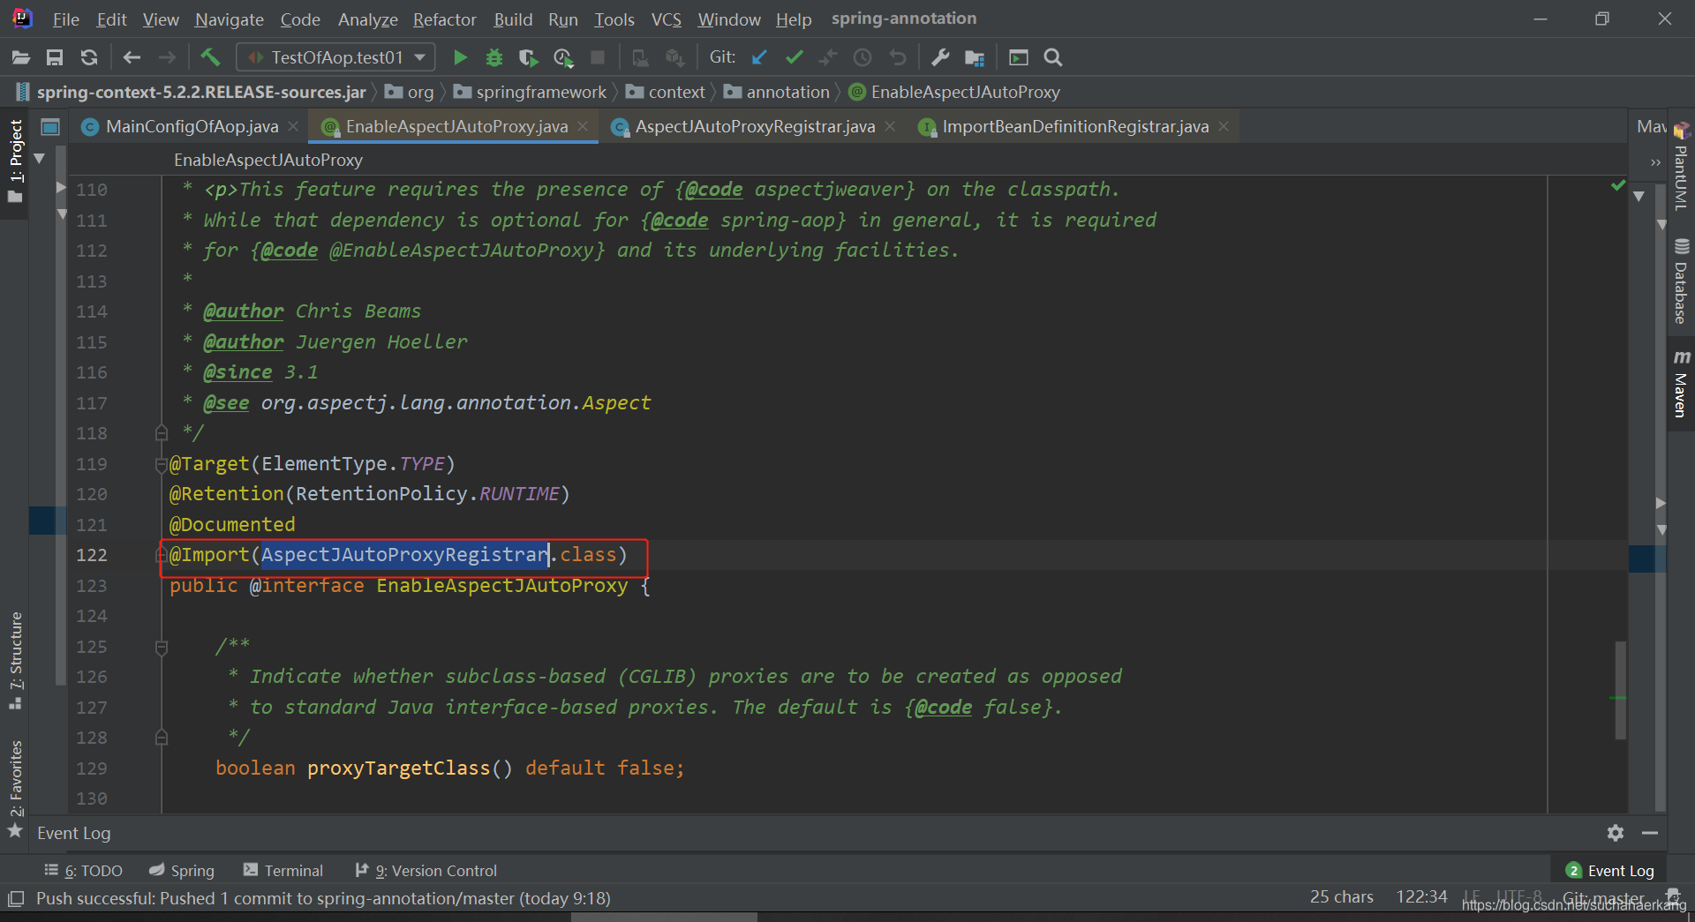The height and width of the screenshot is (922, 1695).
Task: Build project with the hammer icon
Action: 210,57
